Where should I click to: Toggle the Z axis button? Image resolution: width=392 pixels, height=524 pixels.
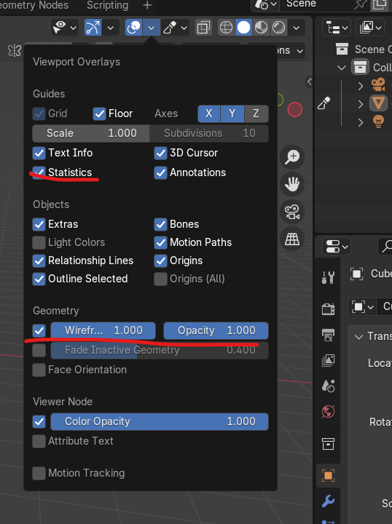pos(256,114)
